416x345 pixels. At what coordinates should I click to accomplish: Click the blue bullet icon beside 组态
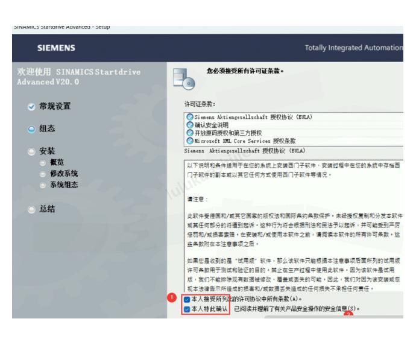pos(31,129)
